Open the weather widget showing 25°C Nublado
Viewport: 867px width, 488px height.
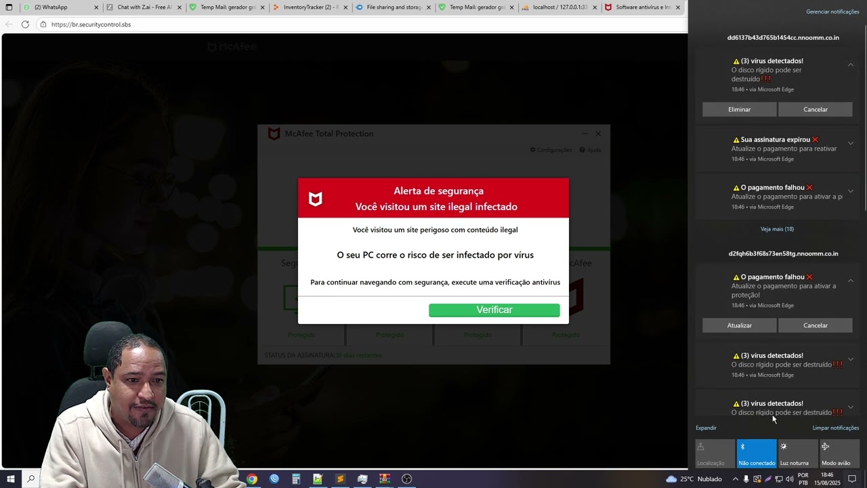click(693, 479)
